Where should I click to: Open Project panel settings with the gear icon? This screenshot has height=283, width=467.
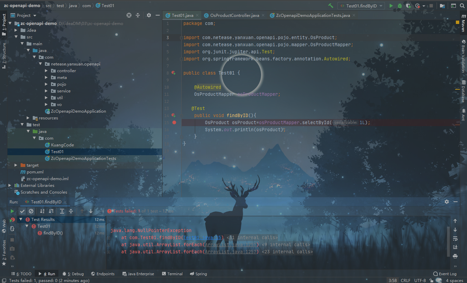click(x=148, y=15)
